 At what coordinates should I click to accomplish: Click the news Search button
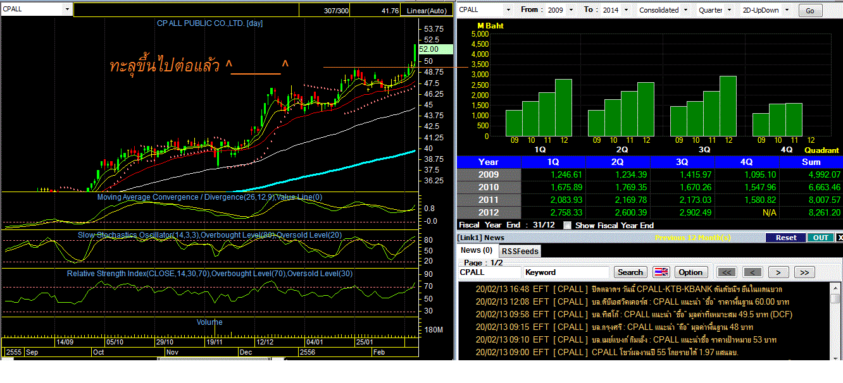[630, 272]
